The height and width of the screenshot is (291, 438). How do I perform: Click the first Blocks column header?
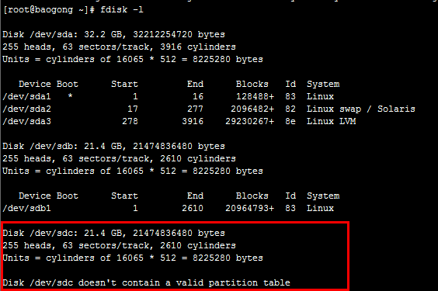252,84
